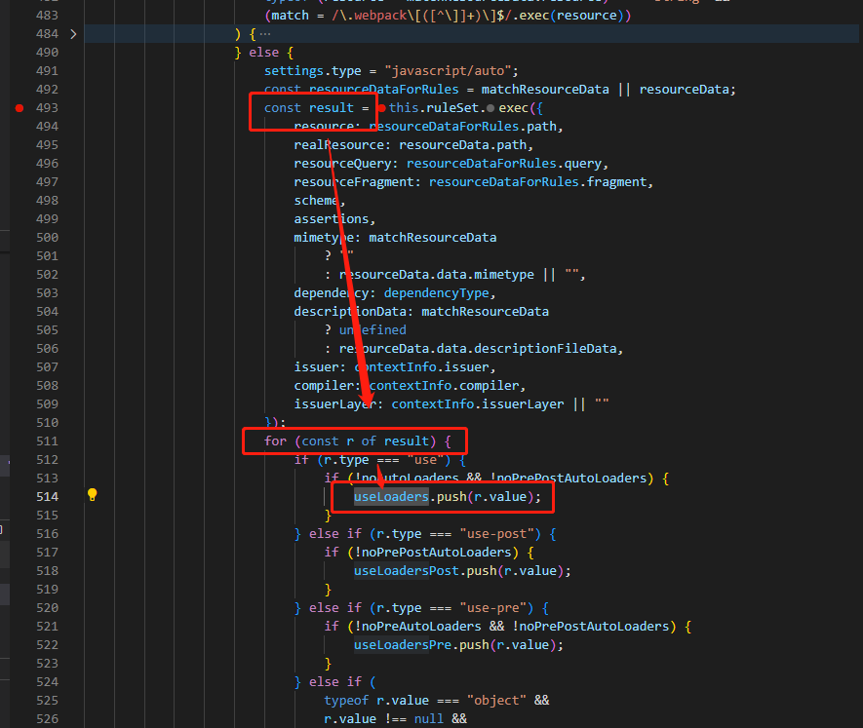Viewport: 863px width, 728px height.
Task: Open the quick fix lightbulb on line 514
Action: pyautogui.click(x=91, y=495)
